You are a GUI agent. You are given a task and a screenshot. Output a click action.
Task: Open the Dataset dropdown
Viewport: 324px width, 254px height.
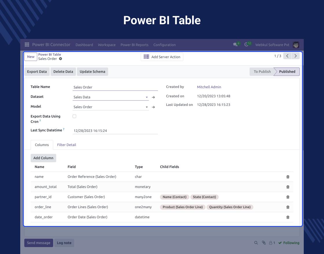coord(146,97)
